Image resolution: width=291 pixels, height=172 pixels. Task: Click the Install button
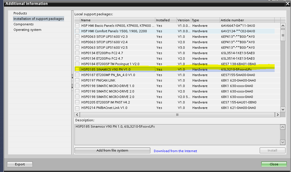click(x=272, y=150)
